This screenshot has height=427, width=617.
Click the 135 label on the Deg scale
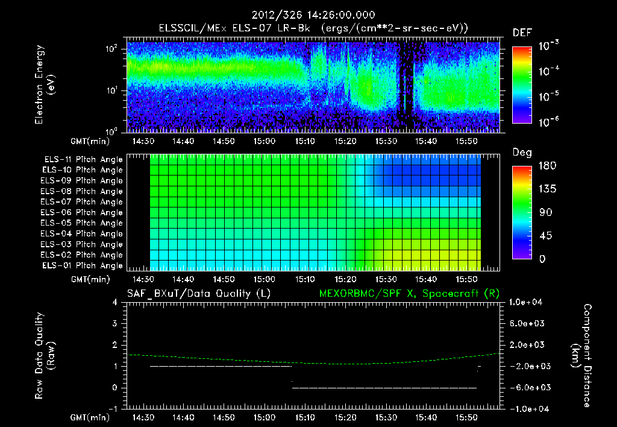pos(547,189)
